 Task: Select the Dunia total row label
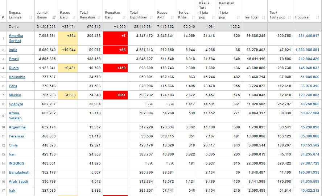pyautogui.click(x=13, y=27)
